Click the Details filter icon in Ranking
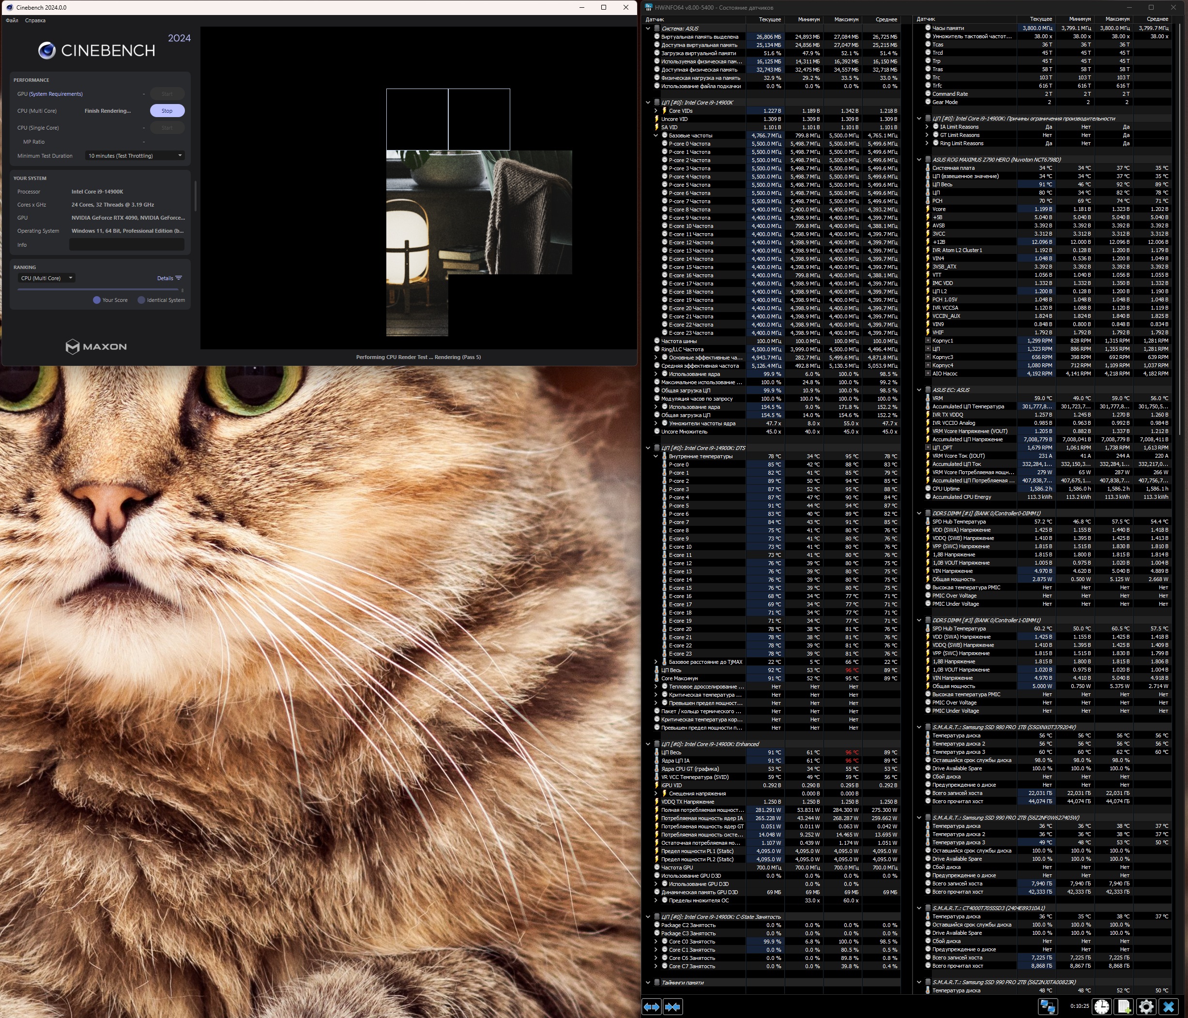Viewport: 1188px width, 1018px height. coord(178,278)
